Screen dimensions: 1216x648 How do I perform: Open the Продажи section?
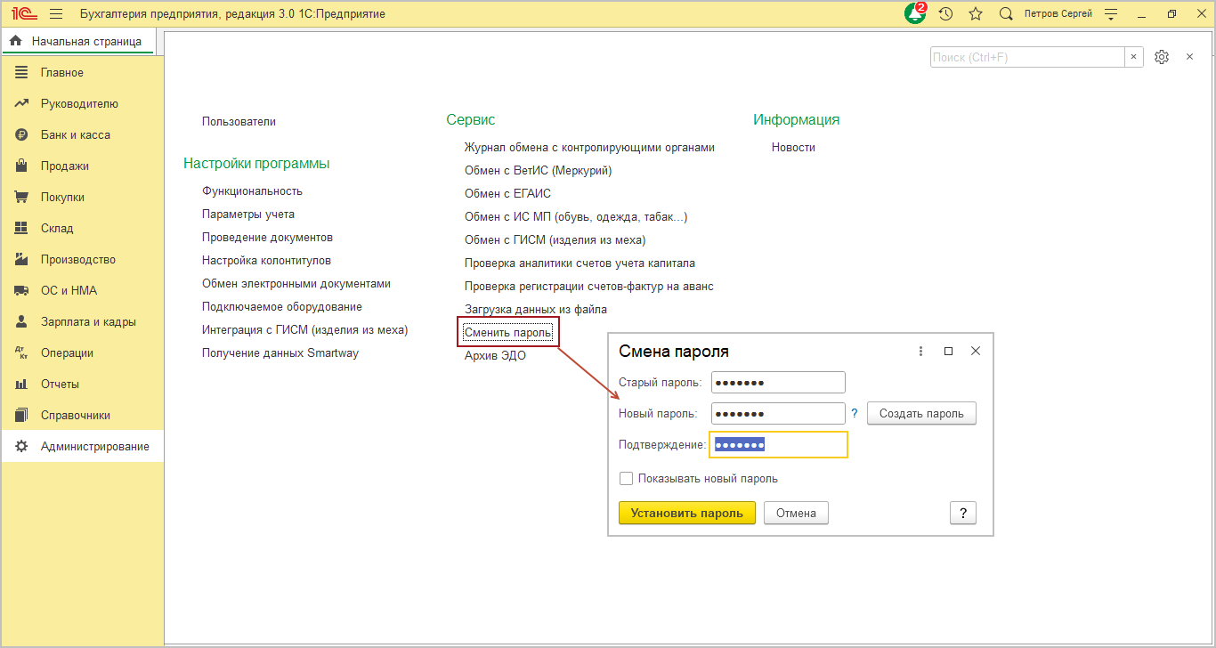[x=82, y=166]
